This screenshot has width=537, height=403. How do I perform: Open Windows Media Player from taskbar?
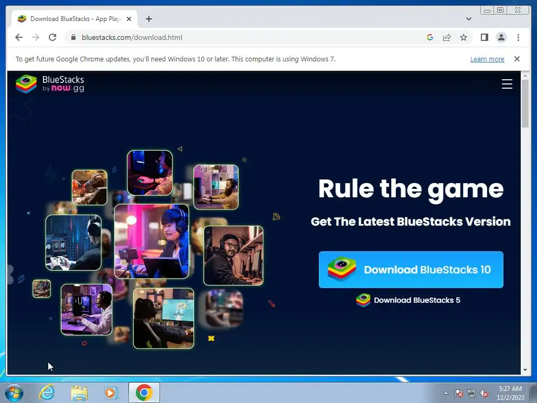[x=111, y=393]
